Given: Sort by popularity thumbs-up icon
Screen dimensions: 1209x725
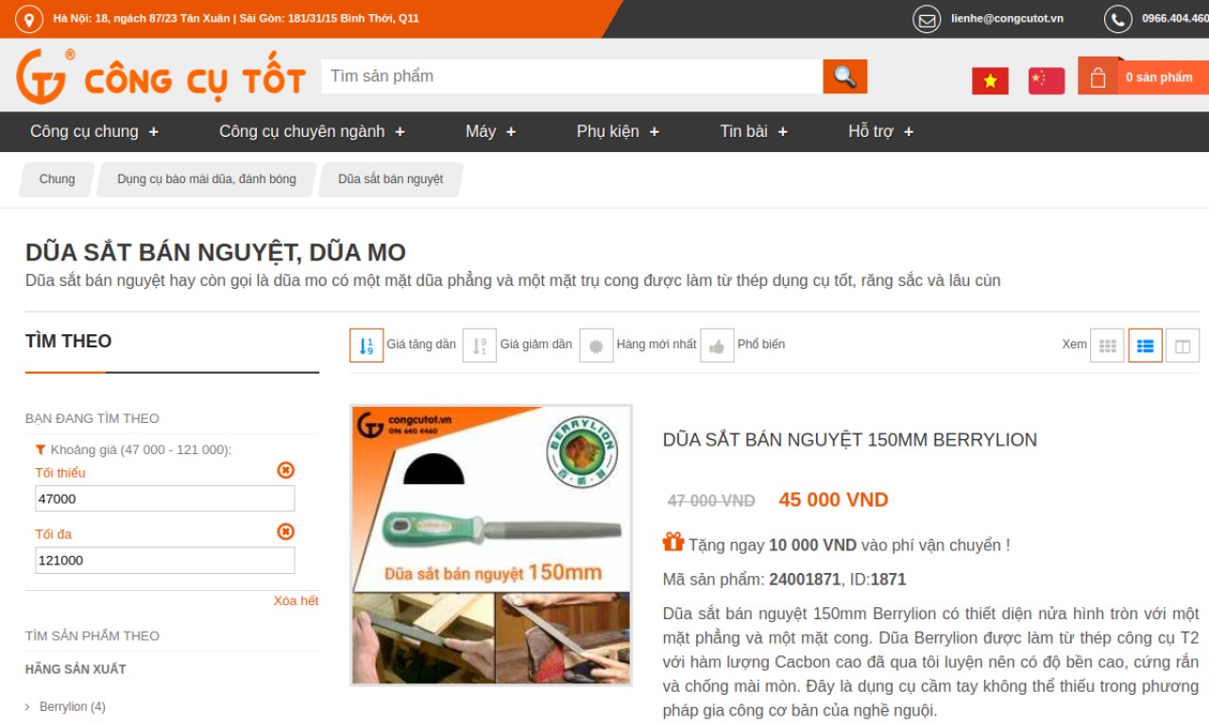Looking at the screenshot, I should point(717,346).
